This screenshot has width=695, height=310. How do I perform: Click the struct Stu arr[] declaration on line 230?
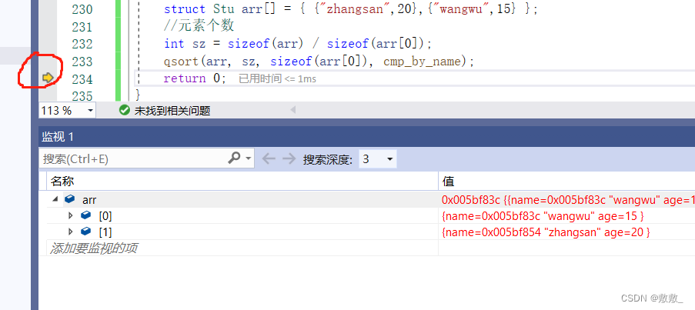click(350, 9)
